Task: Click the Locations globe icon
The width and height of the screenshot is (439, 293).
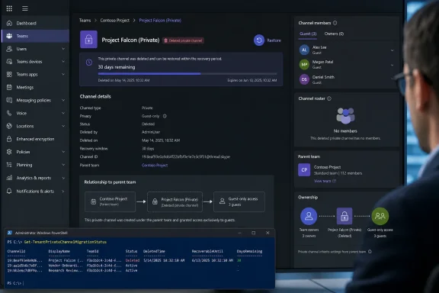Action: [x=9, y=126]
